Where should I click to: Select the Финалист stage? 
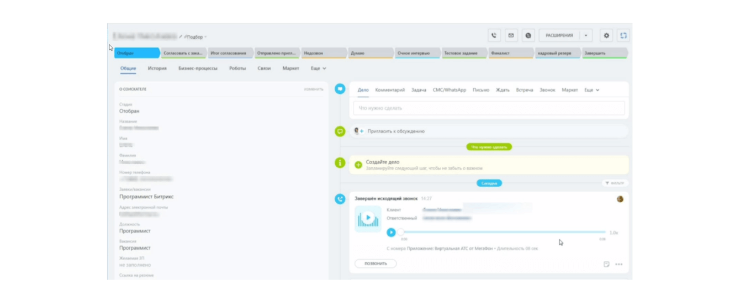(511, 54)
